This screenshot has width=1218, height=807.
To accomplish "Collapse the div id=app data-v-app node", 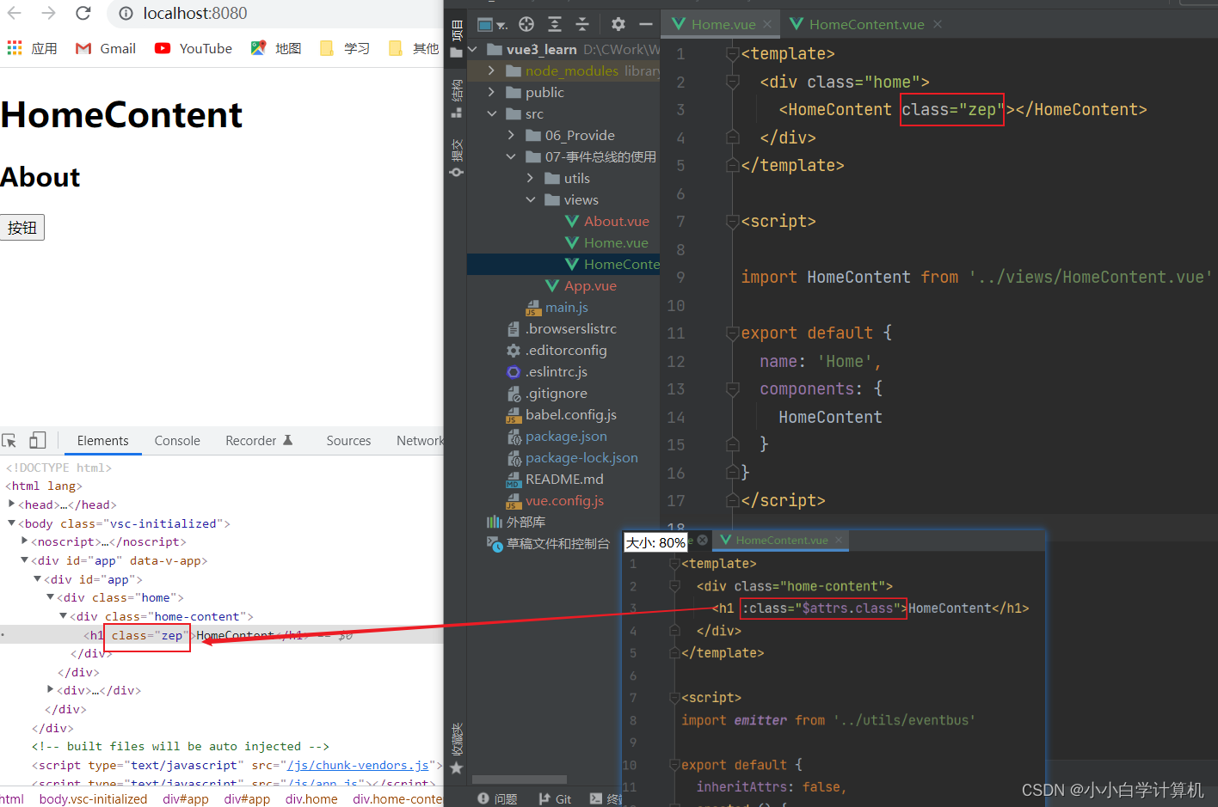I will (x=24, y=560).
